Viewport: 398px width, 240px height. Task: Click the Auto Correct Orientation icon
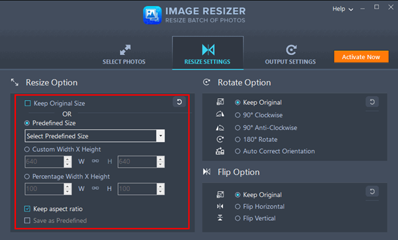click(x=220, y=151)
